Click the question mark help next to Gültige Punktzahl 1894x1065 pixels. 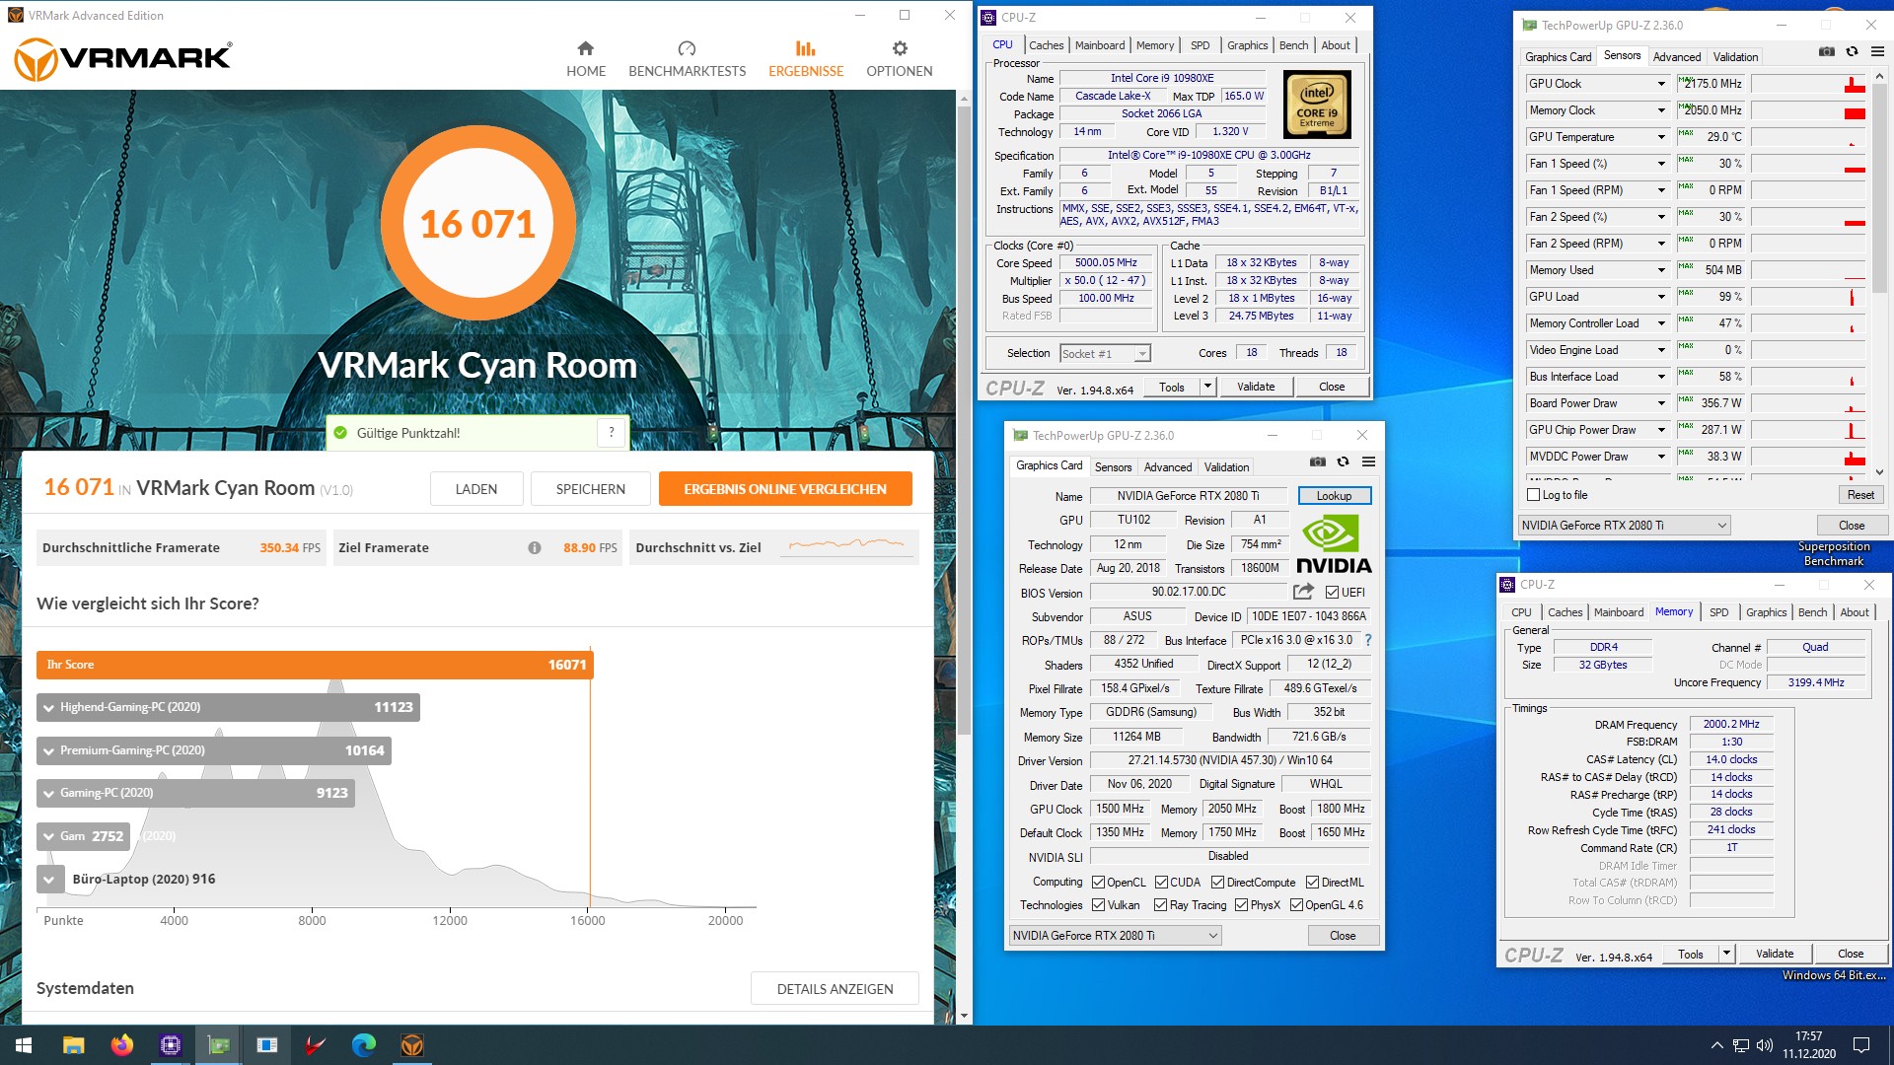click(x=612, y=432)
